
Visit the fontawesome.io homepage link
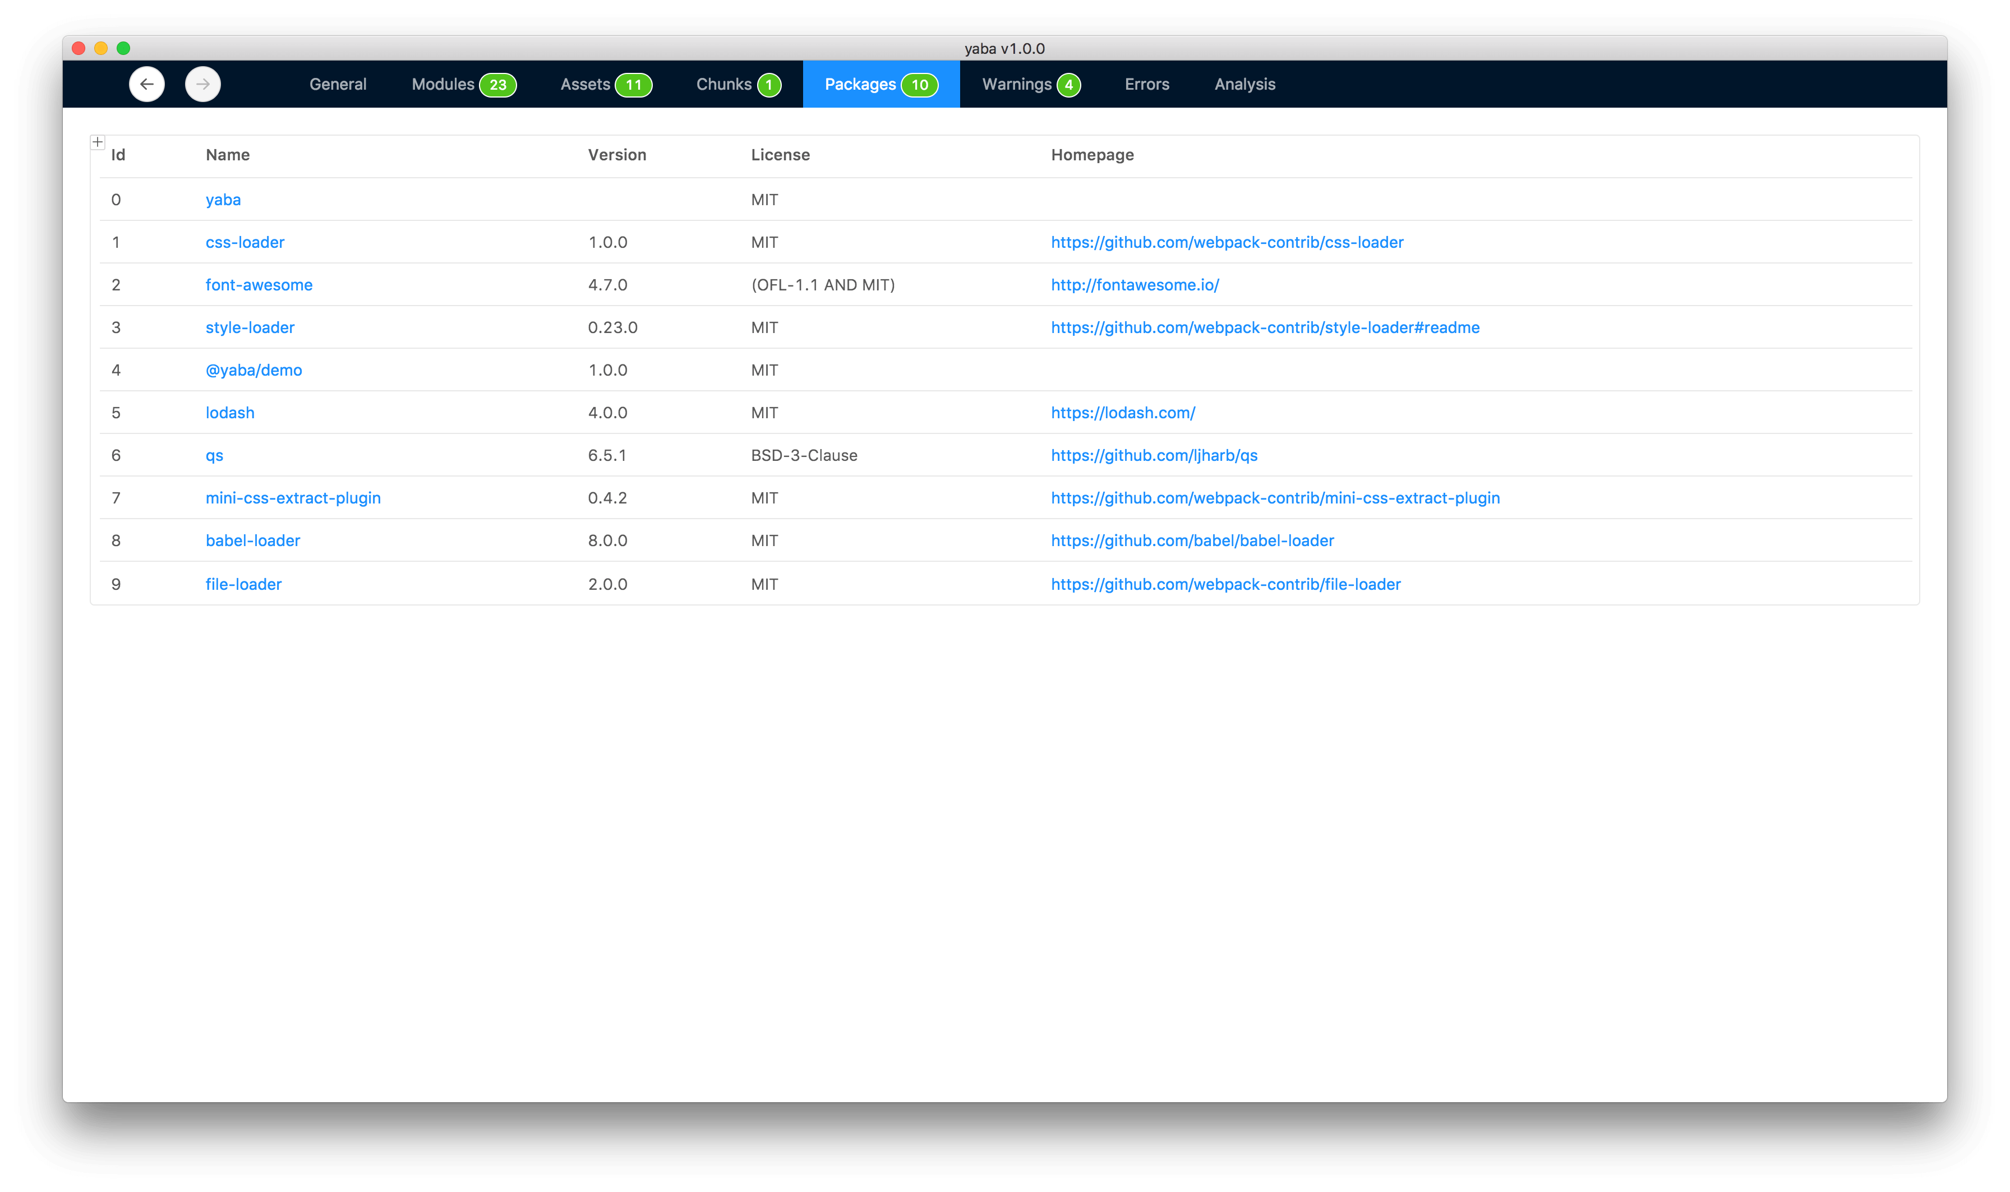pyautogui.click(x=1135, y=284)
